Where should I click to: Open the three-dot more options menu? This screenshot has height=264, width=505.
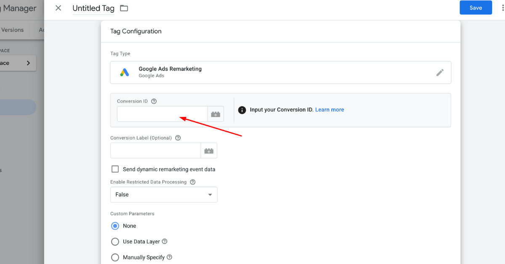point(502,8)
